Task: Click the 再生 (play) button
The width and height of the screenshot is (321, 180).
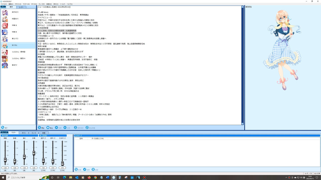Action: click(41, 128)
